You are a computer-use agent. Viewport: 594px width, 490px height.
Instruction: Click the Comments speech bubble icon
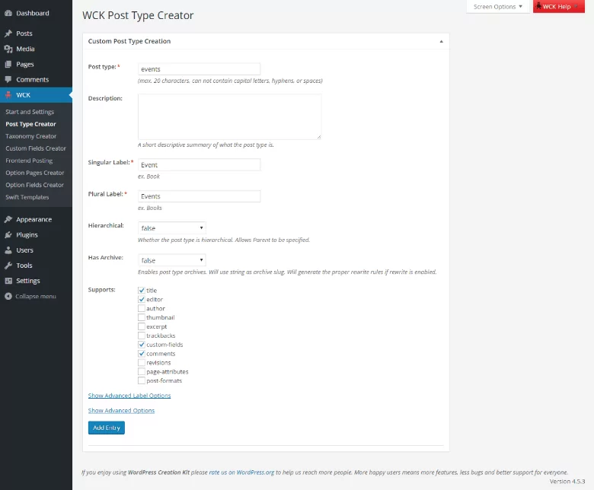(x=8, y=79)
